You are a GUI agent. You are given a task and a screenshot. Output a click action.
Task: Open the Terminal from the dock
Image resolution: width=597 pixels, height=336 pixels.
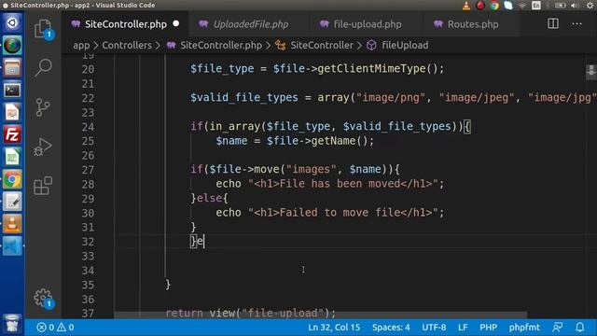tap(12, 91)
